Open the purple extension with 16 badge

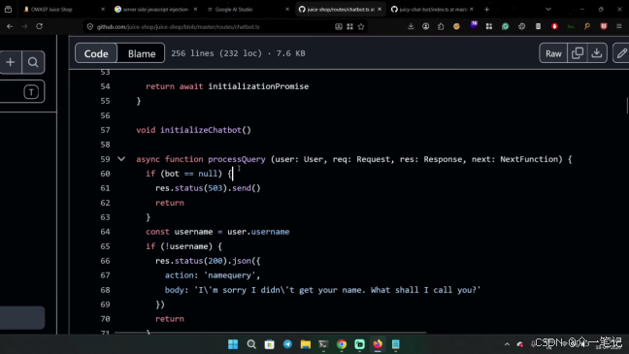point(474,25)
